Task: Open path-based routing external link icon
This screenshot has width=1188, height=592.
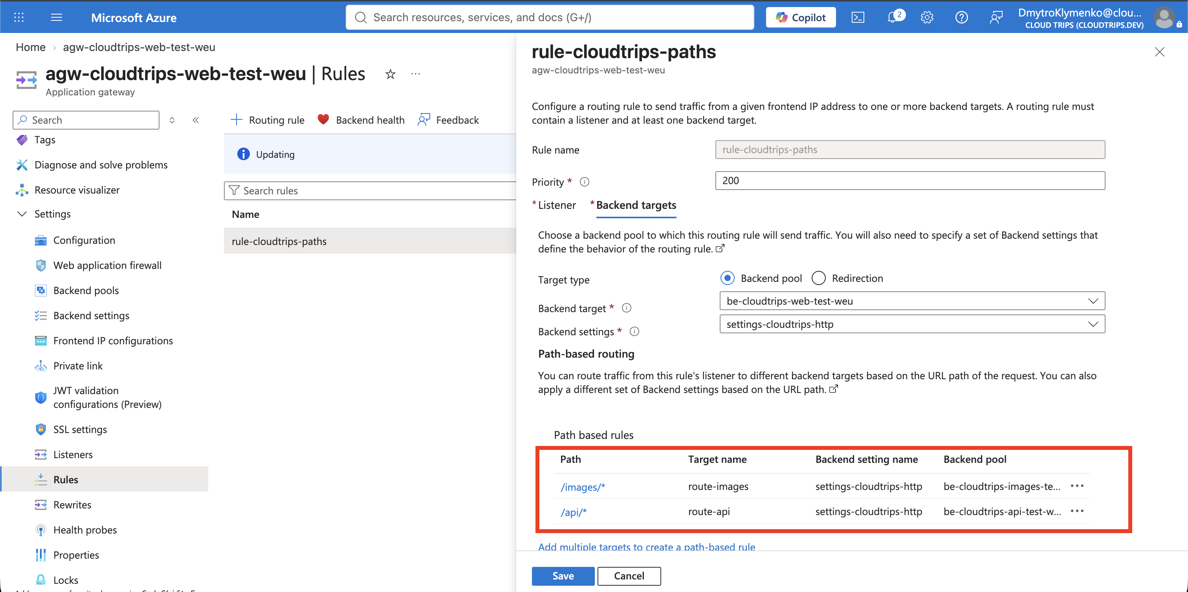Action: coord(833,389)
